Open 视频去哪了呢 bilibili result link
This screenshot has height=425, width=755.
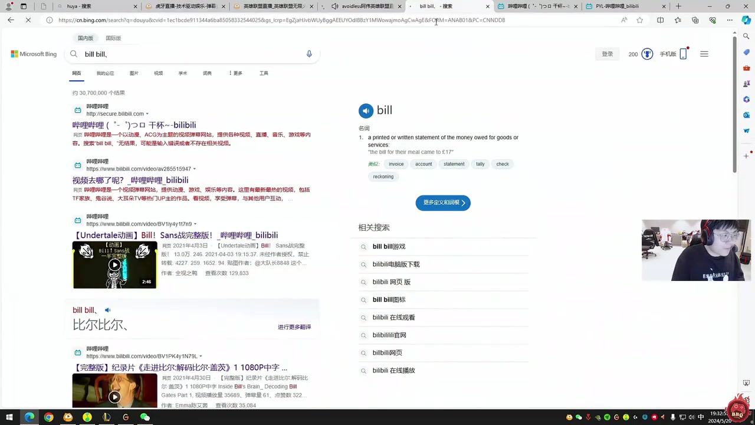point(130,180)
